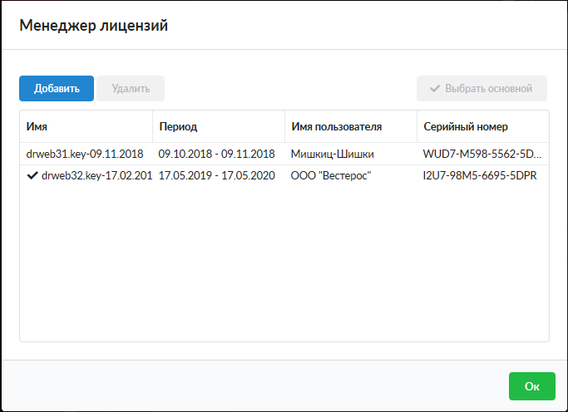Select the drweb32.key-17.02.201 license name
This screenshot has height=412, width=568.
(96, 176)
